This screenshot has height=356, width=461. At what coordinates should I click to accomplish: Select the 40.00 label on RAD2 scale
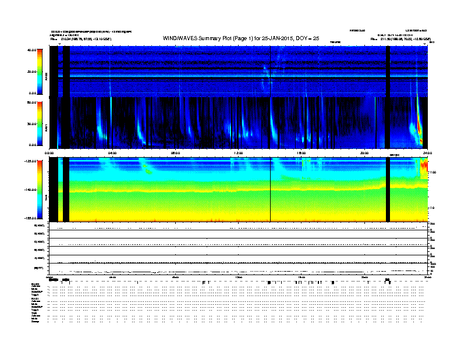pos(31,50)
